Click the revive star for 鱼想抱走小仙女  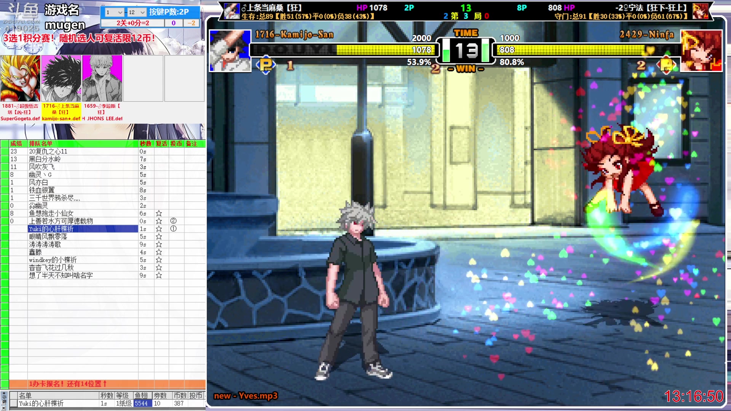click(159, 213)
